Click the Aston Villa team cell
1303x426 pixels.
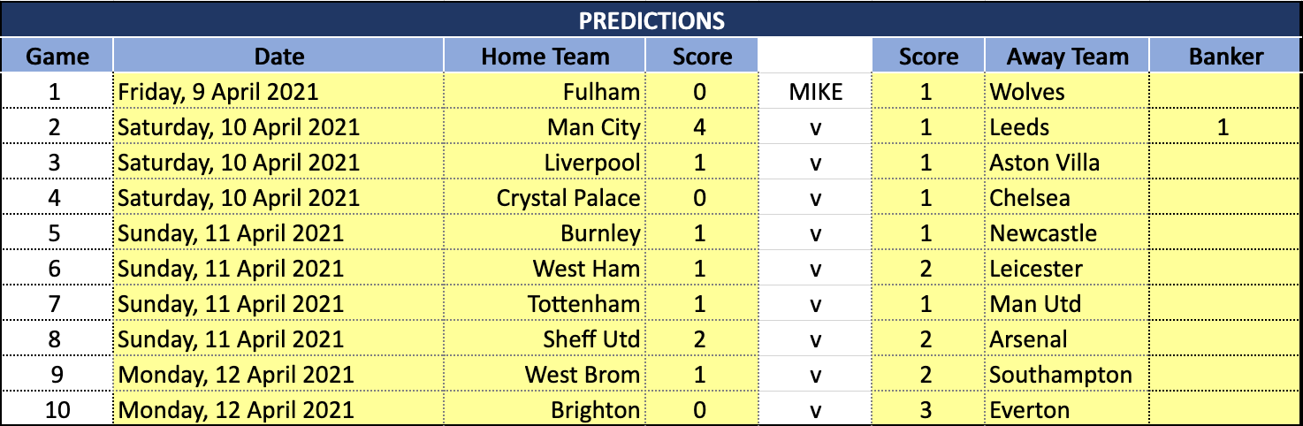click(1067, 163)
